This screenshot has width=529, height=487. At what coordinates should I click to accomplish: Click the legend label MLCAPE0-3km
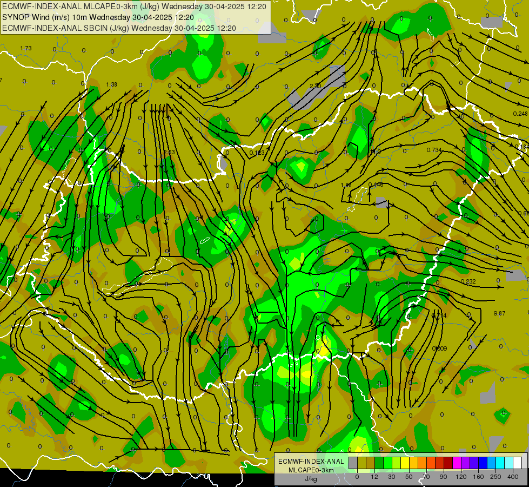311,470
